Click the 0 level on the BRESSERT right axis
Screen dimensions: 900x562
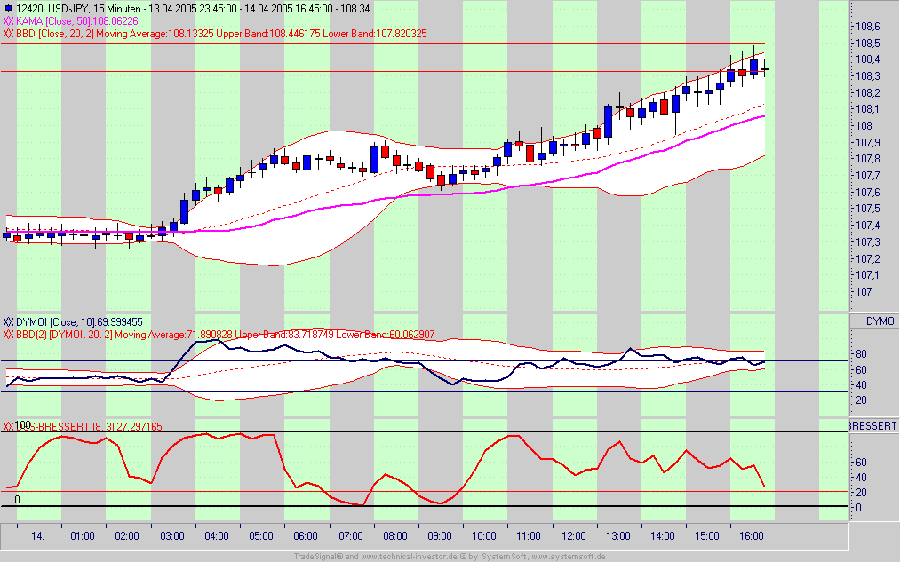858,508
